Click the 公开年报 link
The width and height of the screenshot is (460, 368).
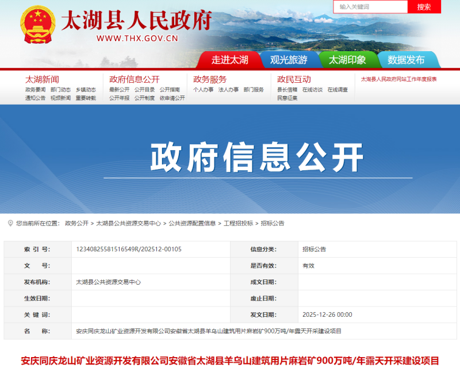pos(119,98)
